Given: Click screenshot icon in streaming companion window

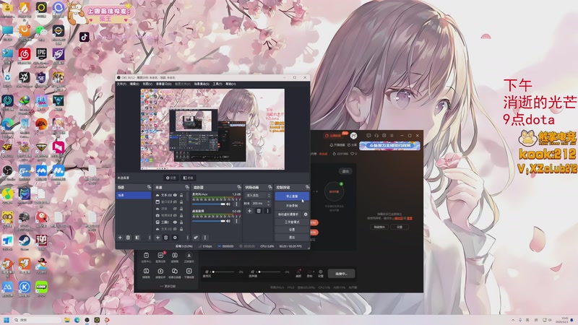Looking at the screenshot, I should (x=384, y=136).
